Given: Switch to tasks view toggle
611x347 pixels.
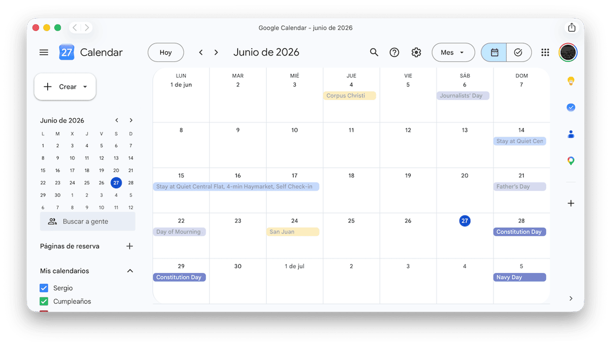Looking at the screenshot, I should [x=519, y=52].
